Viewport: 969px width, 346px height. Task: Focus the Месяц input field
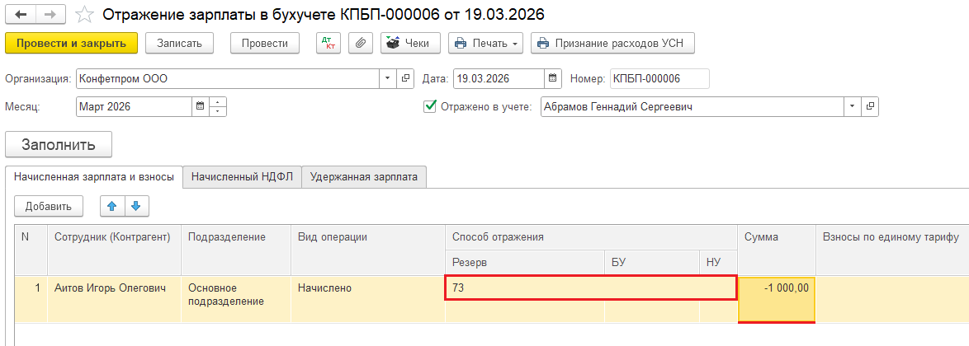coord(134,106)
